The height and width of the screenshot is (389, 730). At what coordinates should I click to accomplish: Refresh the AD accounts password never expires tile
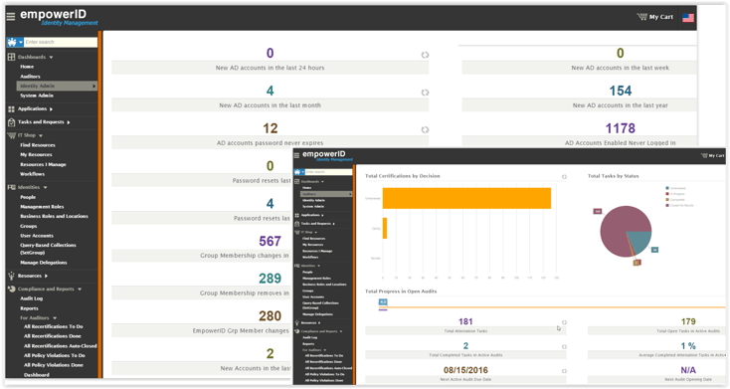[x=425, y=130]
